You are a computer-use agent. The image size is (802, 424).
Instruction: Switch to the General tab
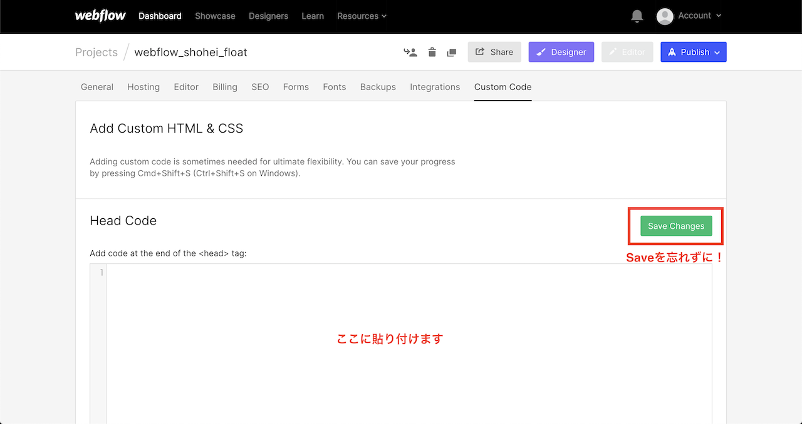(x=97, y=87)
